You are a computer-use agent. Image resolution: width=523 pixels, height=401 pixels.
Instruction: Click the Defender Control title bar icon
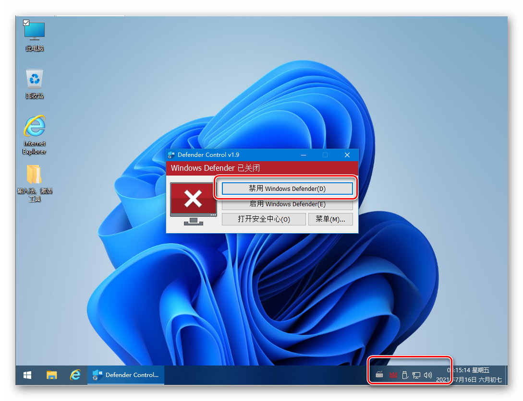(171, 155)
